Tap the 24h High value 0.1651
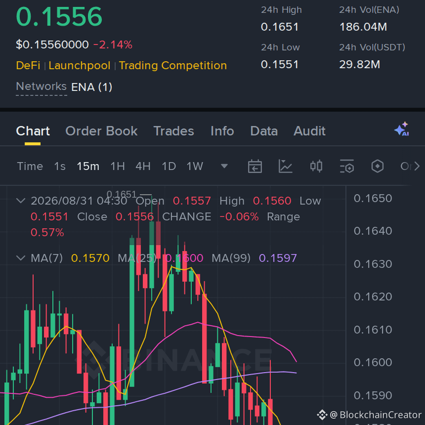425x425 pixels. [280, 27]
